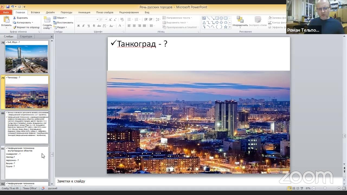This screenshot has width=347, height=195.
Task: Pick the five-point star shape
Action: [226, 27]
